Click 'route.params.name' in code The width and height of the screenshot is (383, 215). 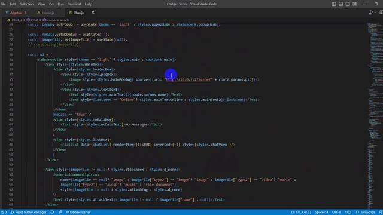[150, 94]
